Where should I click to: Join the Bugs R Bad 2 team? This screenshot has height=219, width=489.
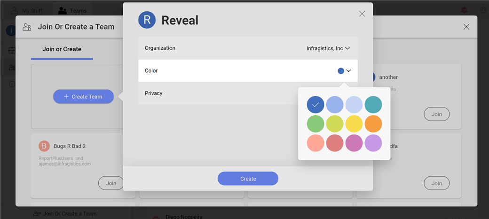[x=111, y=183]
